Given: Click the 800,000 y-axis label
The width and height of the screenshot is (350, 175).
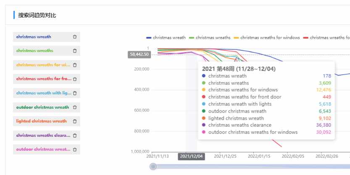Looking at the screenshot, I should coord(142,131).
